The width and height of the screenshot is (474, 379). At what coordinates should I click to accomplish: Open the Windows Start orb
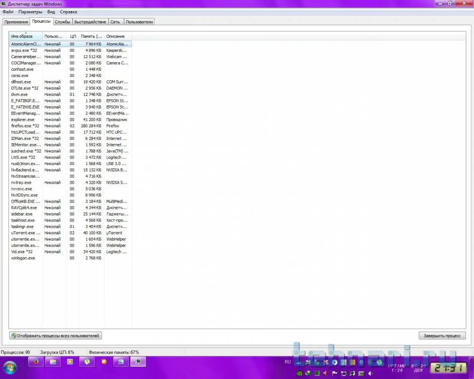pyautogui.click(x=10, y=368)
